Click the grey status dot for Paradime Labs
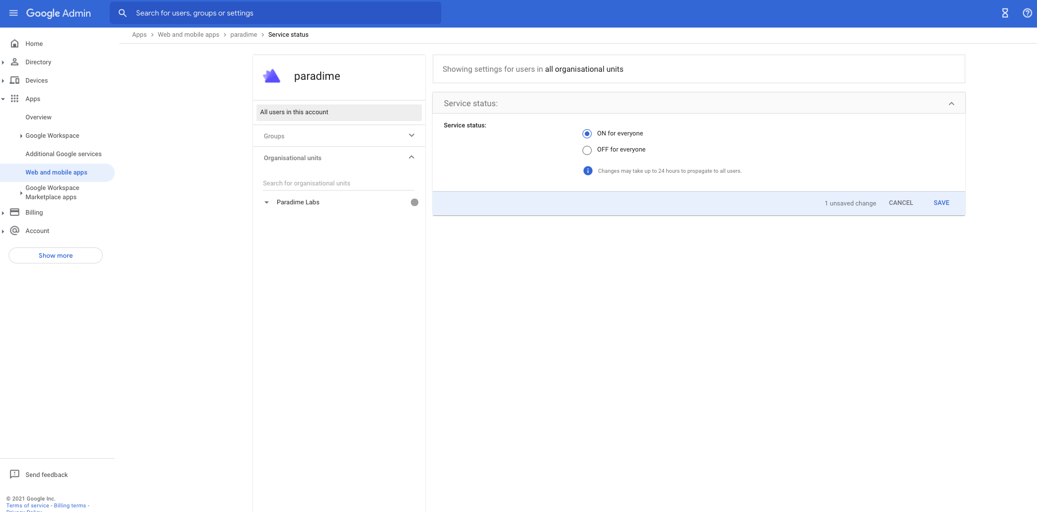The image size is (1037, 512). coord(414,203)
